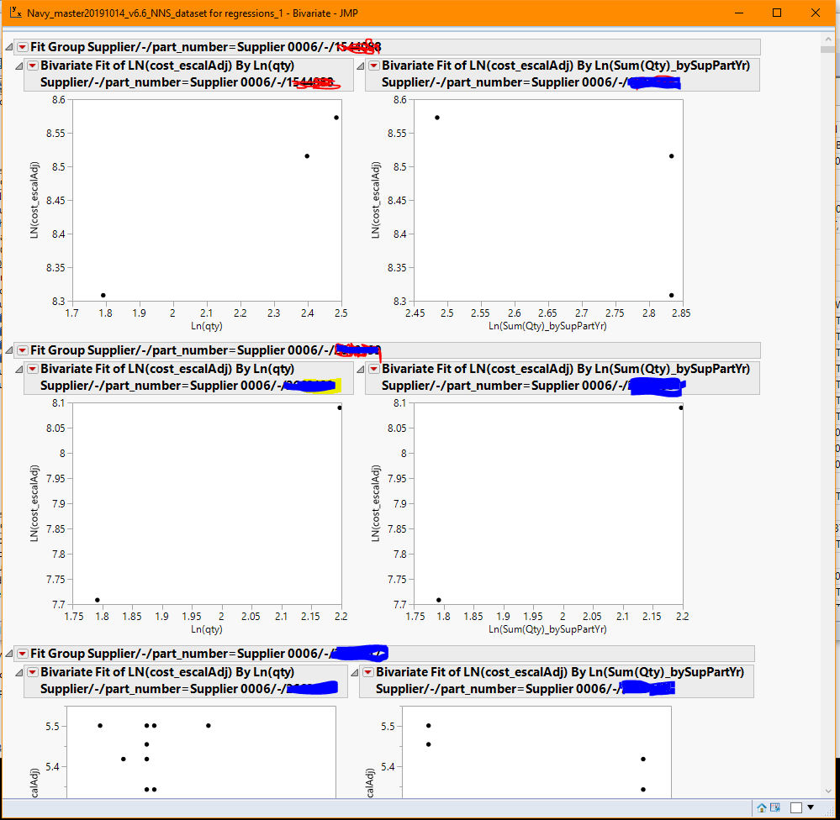
Task: Open the second Fit Group's red triangle menu
Action: point(21,350)
